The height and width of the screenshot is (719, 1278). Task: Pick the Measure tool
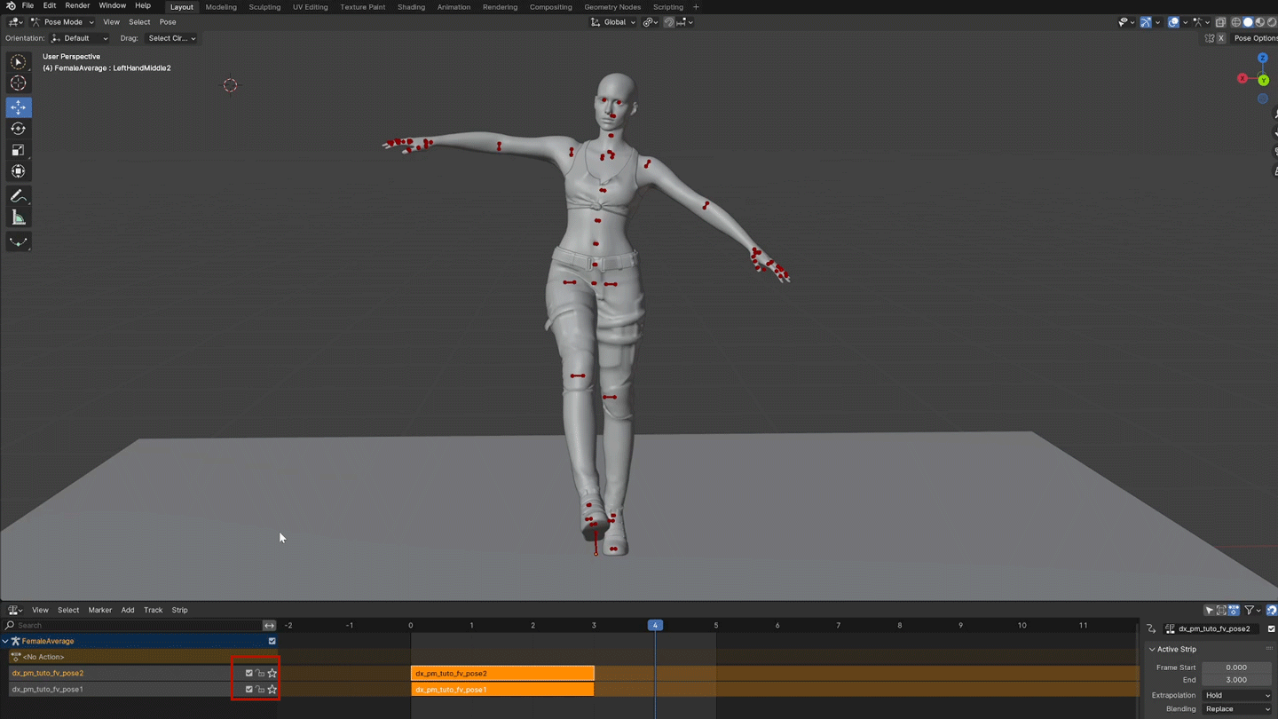[x=18, y=218]
